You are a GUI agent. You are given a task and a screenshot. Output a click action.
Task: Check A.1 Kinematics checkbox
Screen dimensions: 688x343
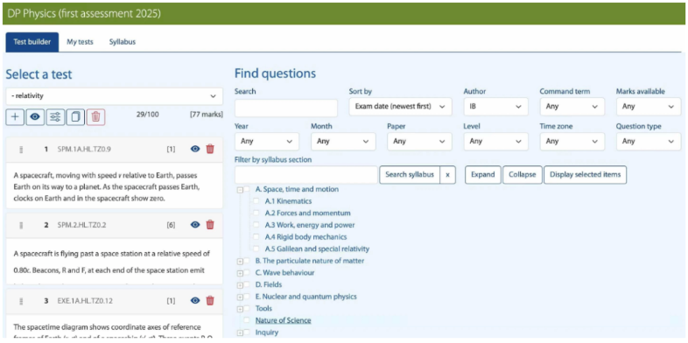tap(256, 201)
